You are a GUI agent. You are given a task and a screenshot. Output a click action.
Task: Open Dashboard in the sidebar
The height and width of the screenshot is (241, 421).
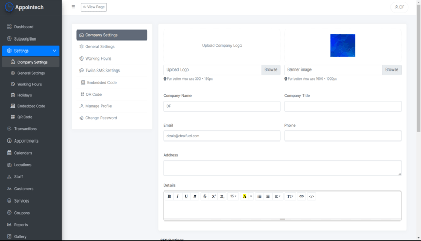click(x=31, y=27)
